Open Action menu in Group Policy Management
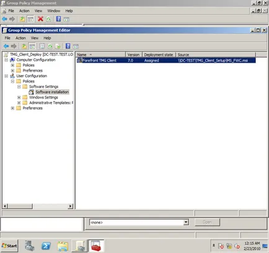Screen dimensions: 269x253 point(24,11)
